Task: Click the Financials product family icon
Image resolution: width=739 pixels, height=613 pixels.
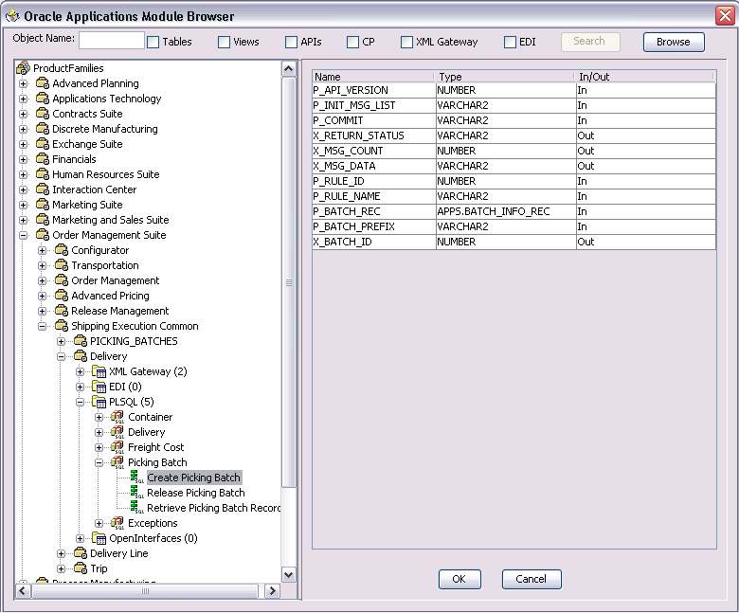Action: 43,159
